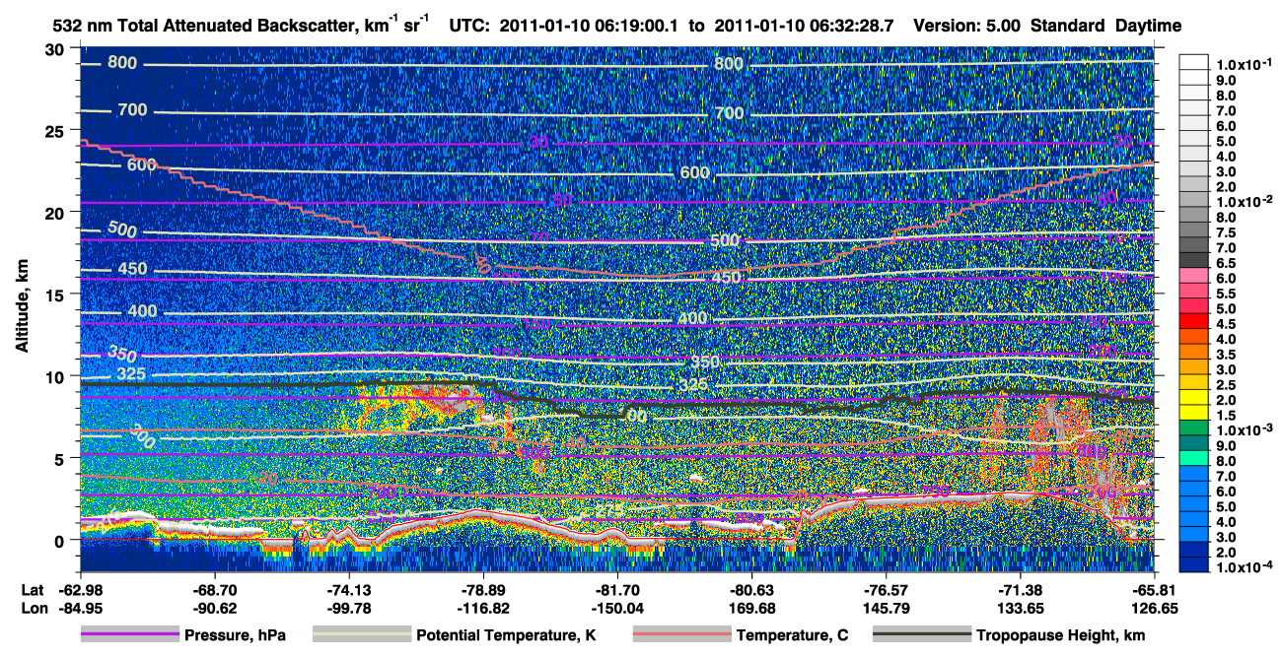
Task: Click the colorbar value label '7.5'
Action: click(x=1226, y=232)
